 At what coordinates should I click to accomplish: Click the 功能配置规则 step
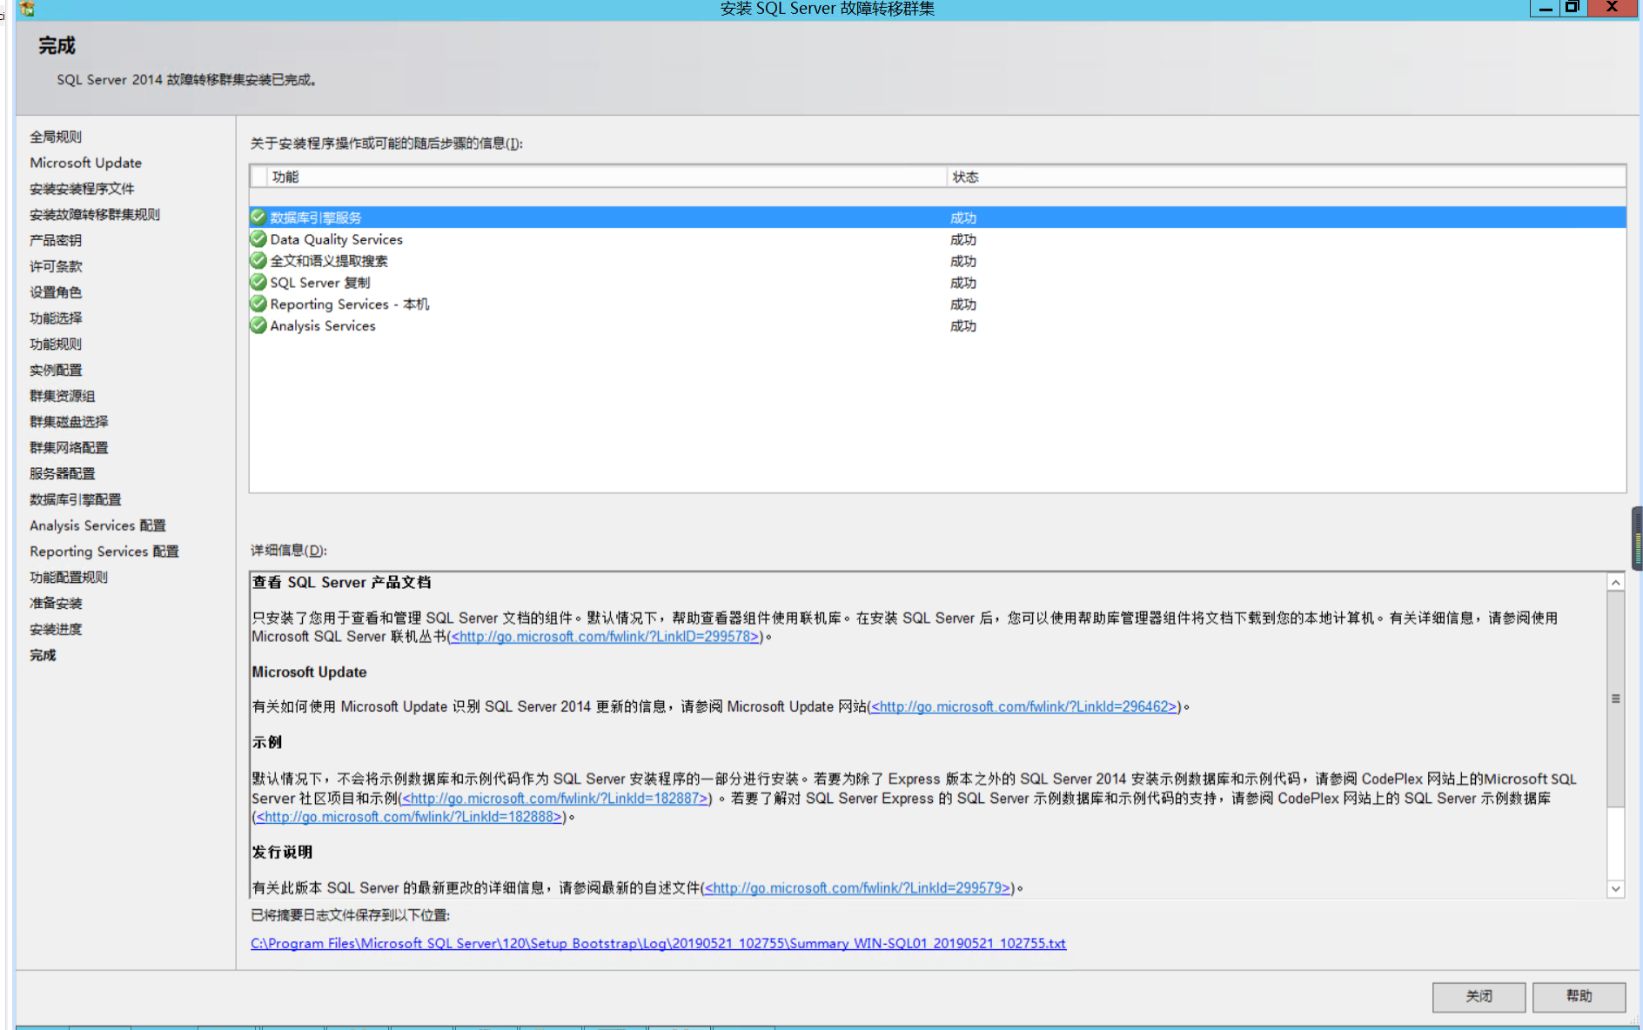[x=69, y=578]
